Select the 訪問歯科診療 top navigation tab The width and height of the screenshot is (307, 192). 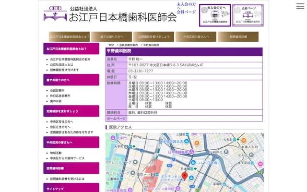pos(238,36)
